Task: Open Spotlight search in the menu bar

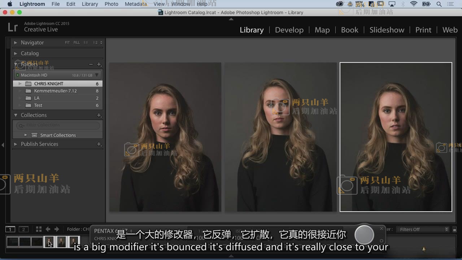Action: pos(439,4)
